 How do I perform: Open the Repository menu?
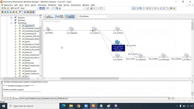pos(8,5)
